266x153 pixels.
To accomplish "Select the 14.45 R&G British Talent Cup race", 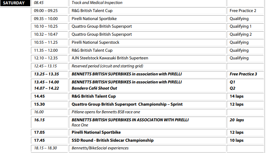I will (x=147, y=96).
